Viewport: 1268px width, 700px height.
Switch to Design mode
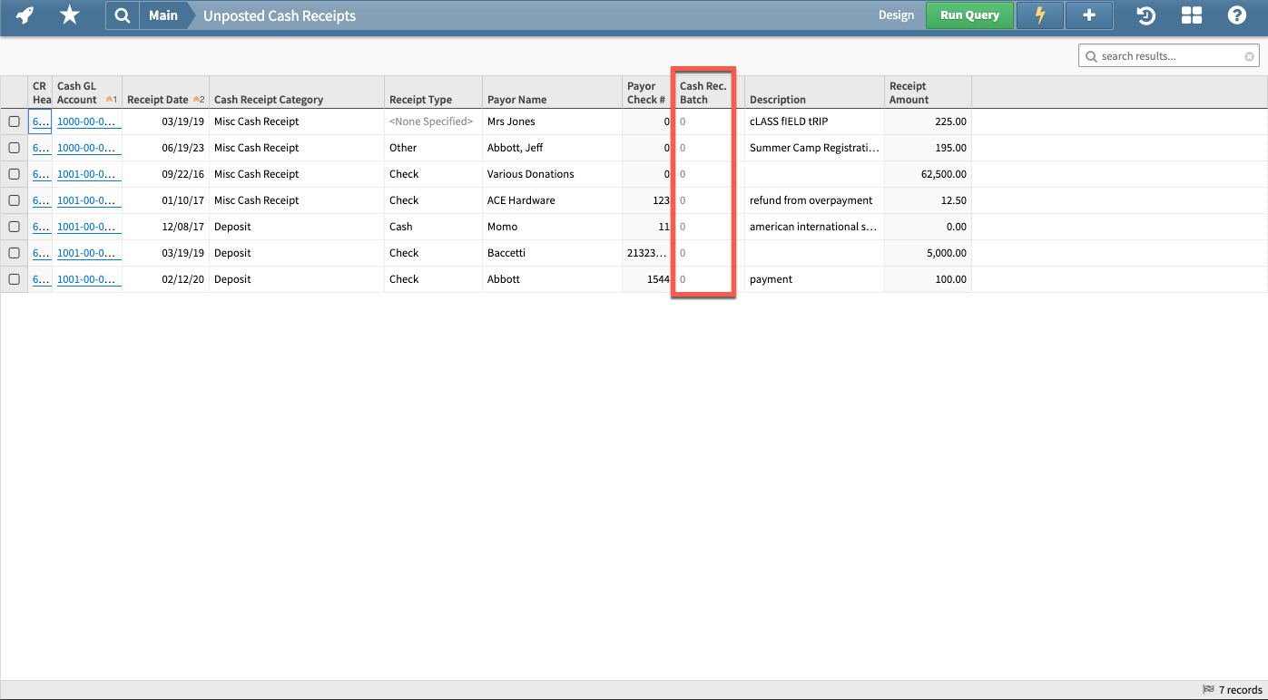pos(896,15)
